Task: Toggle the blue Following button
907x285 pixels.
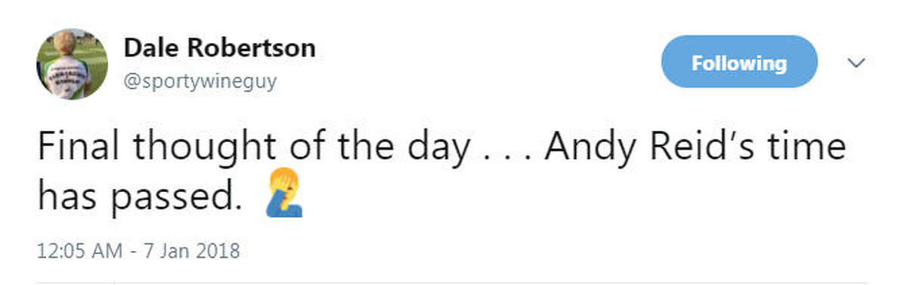Action: click(738, 63)
